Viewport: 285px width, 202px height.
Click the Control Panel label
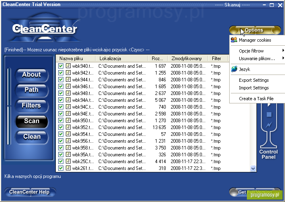269,154
